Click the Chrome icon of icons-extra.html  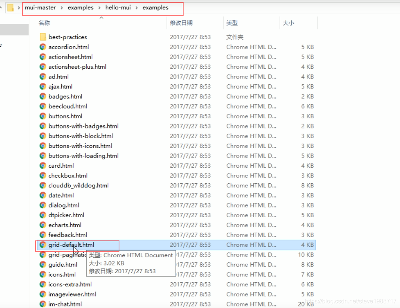43,284
